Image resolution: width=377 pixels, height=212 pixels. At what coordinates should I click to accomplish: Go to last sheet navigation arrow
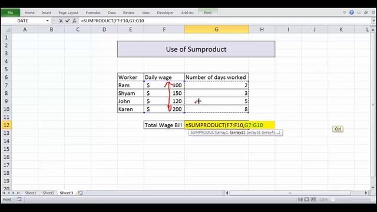18,193
